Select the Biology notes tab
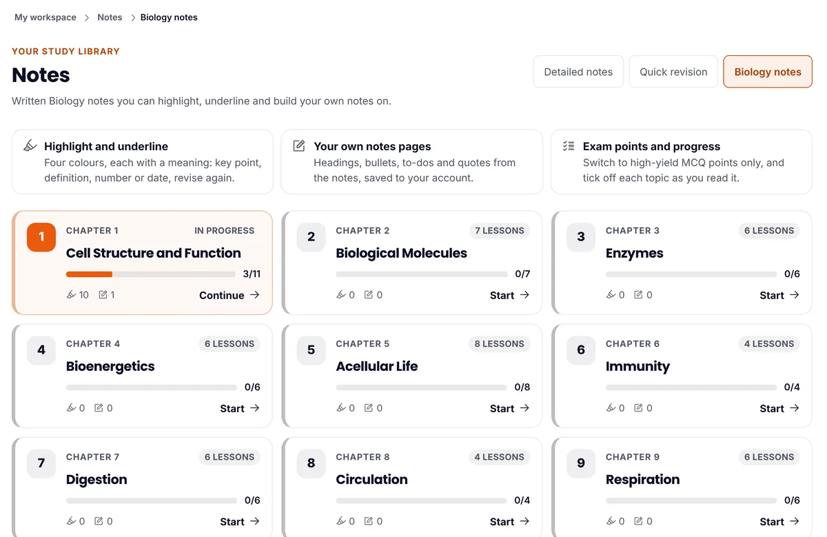The height and width of the screenshot is (537, 827). coord(768,72)
